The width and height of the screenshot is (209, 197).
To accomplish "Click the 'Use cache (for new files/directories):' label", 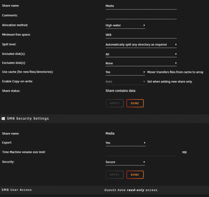I will 28,72.
